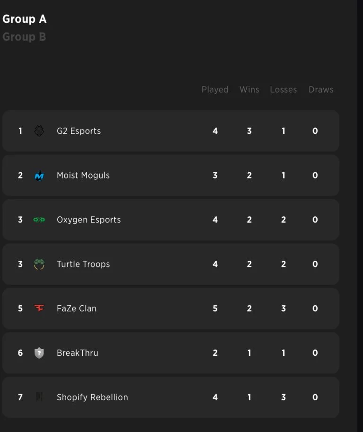Click the Shopify Rebellion team logo
Image resolution: width=363 pixels, height=432 pixels.
(40, 397)
